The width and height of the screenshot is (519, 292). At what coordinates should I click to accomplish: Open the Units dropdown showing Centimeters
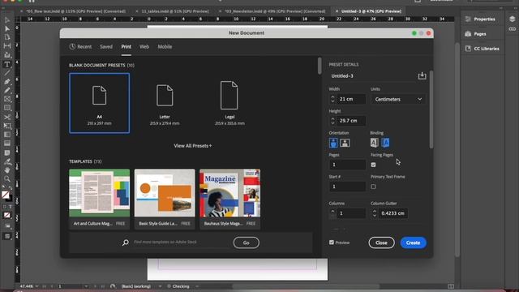coord(398,99)
